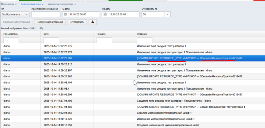Click the По дату field 15.10.25 00:00

(123, 14)
